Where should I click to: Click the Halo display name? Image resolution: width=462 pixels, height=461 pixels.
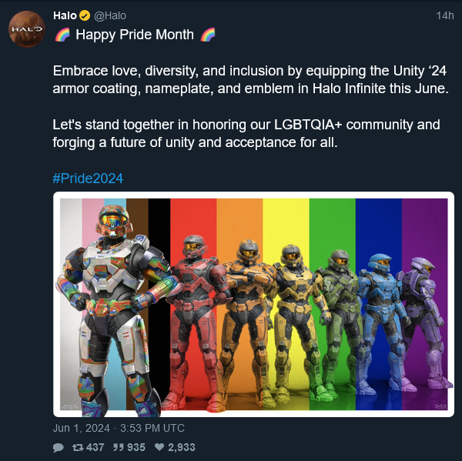click(65, 15)
